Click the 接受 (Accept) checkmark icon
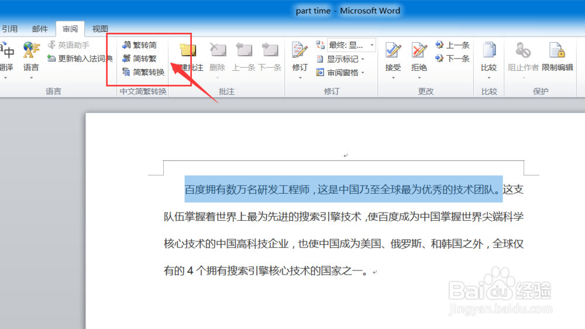 pos(393,50)
